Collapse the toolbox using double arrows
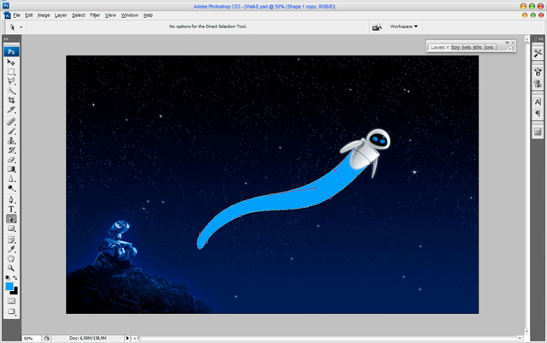The width and height of the screenshot is (547, 343). point(6,39)
